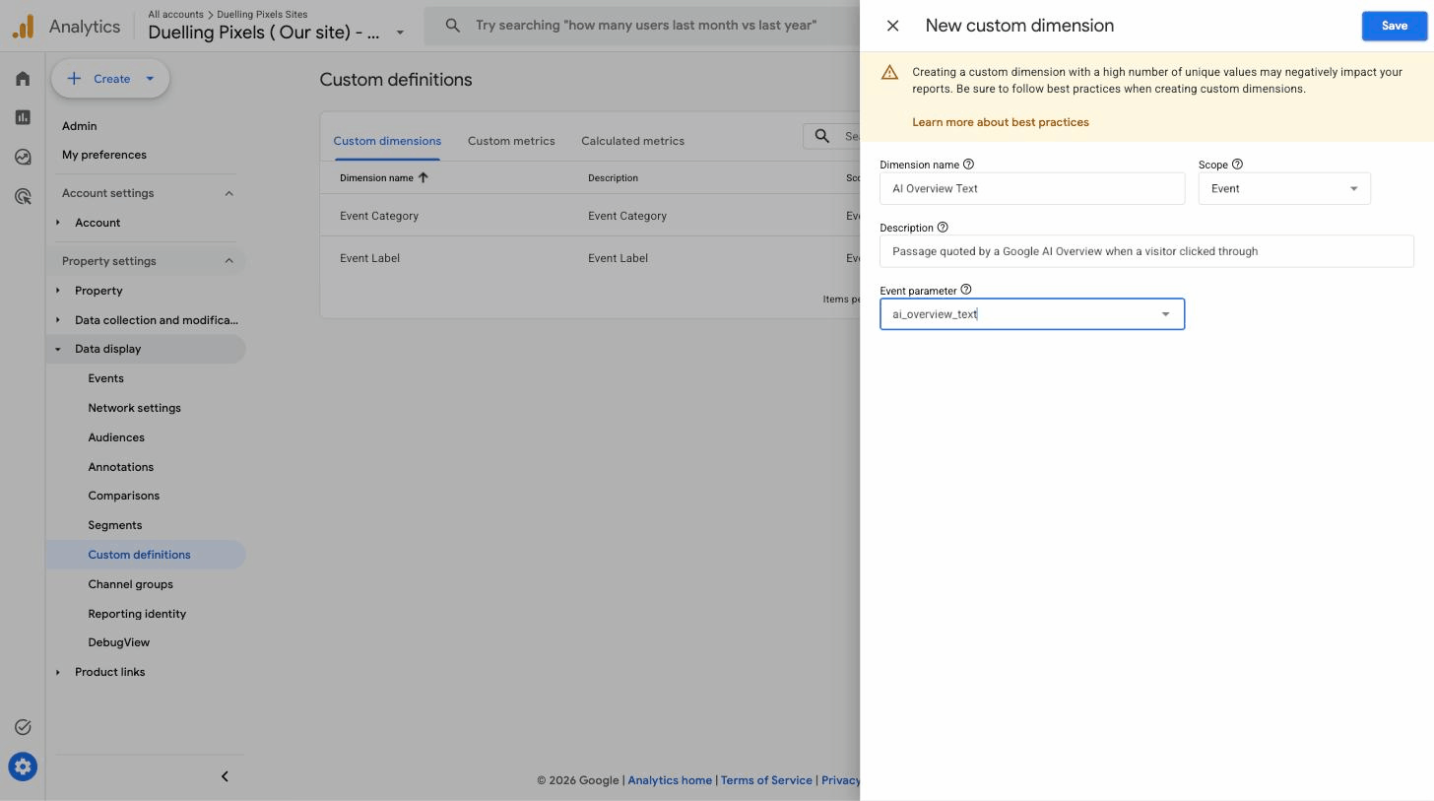1434x801 pixels.
Task: Open the Reports bar-chart icon
Action: pyautogui.click(x=23, y=117)
